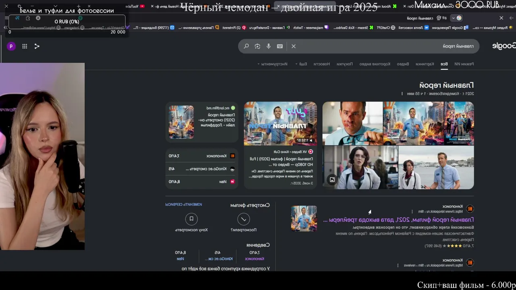This screenshot has height=290, width=516.
Task: Clear the search query with the X icon
Action: coord(293,46)
